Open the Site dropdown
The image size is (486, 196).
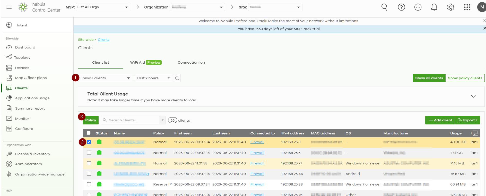pos(275,7)
